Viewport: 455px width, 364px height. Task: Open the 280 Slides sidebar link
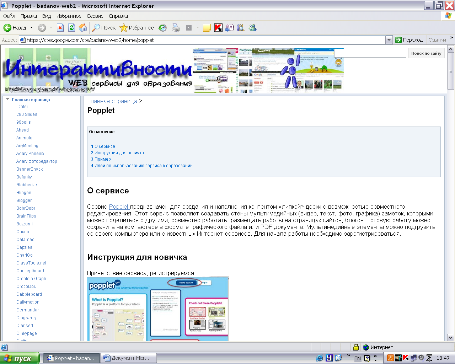(27, 114)
